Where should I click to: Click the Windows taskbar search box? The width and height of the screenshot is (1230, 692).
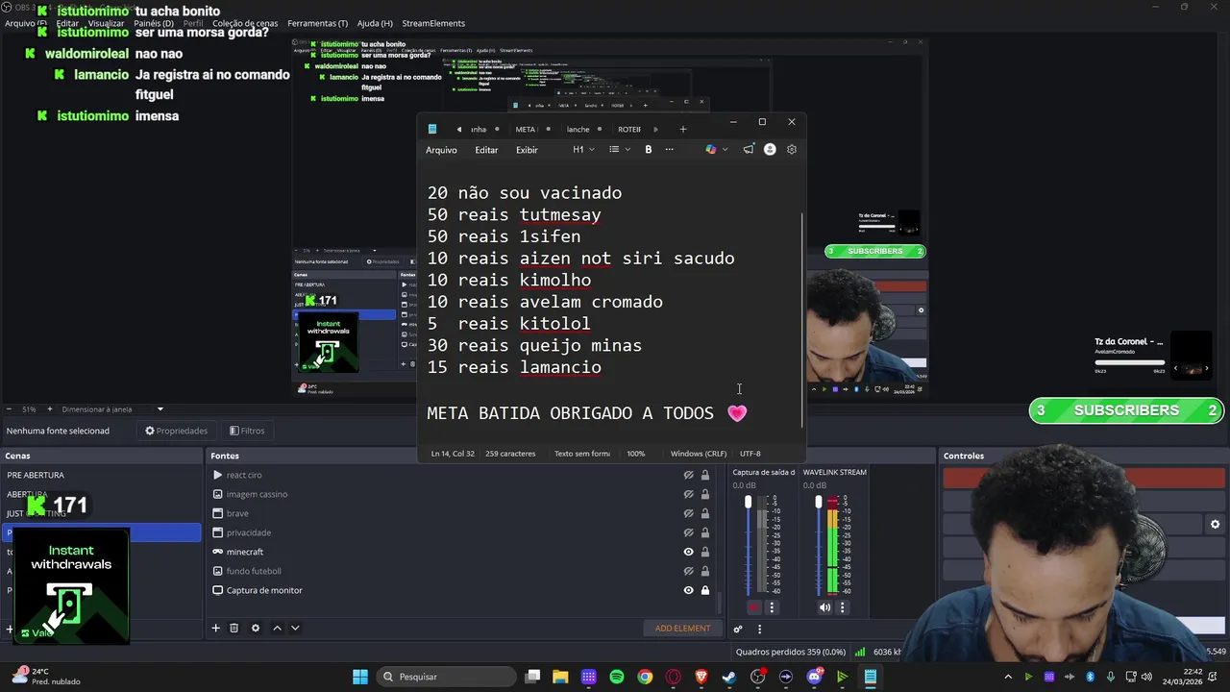(x=447, y=677)
